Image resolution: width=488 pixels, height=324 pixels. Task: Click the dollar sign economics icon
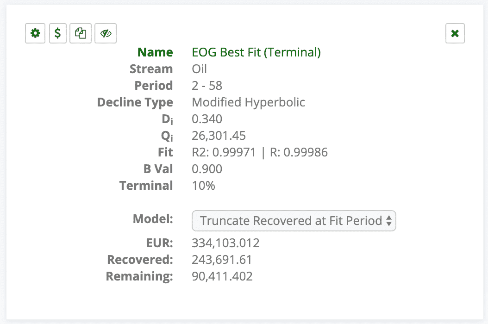click(57, 33)
